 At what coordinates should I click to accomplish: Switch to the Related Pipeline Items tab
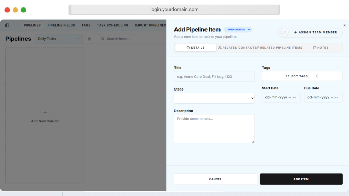pyautogui.click(x=279, y=48)
